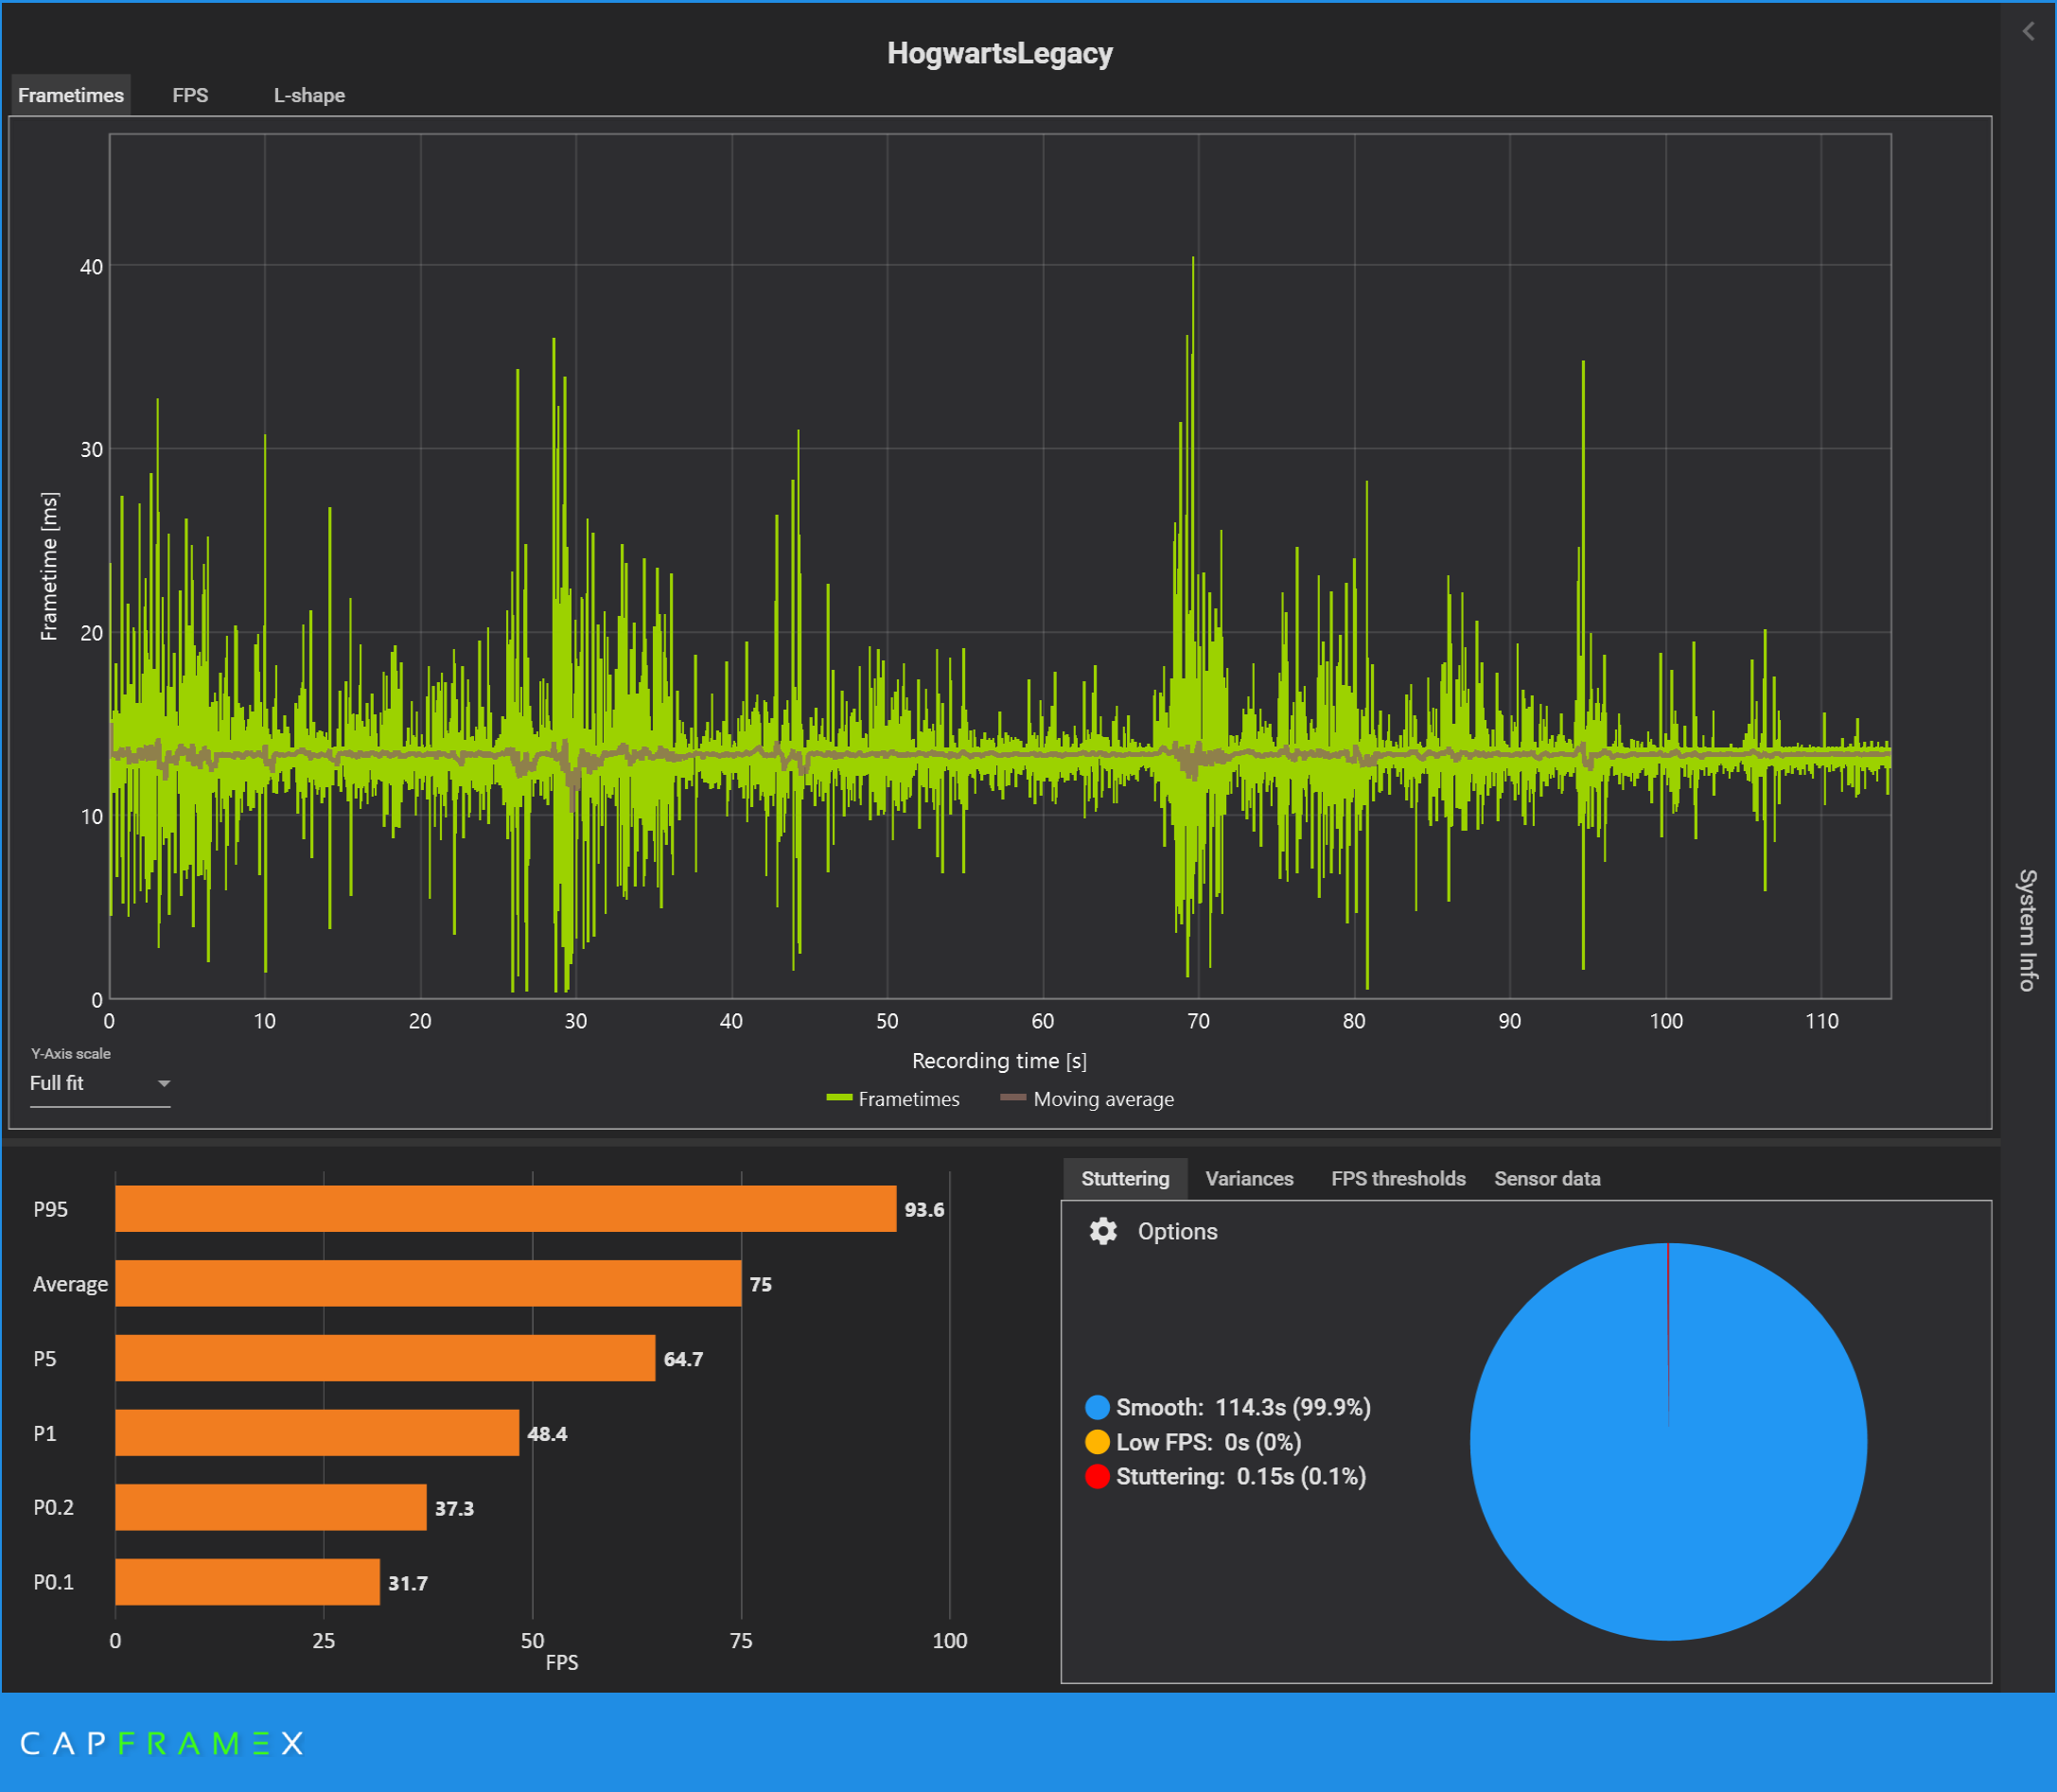This screenshot has height=1792, width=2057.
Task: Expand the System Info chevron arrow
Action: 2027,32
